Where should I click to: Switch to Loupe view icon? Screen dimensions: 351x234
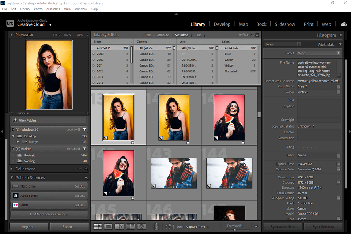(x=108, y=227)
